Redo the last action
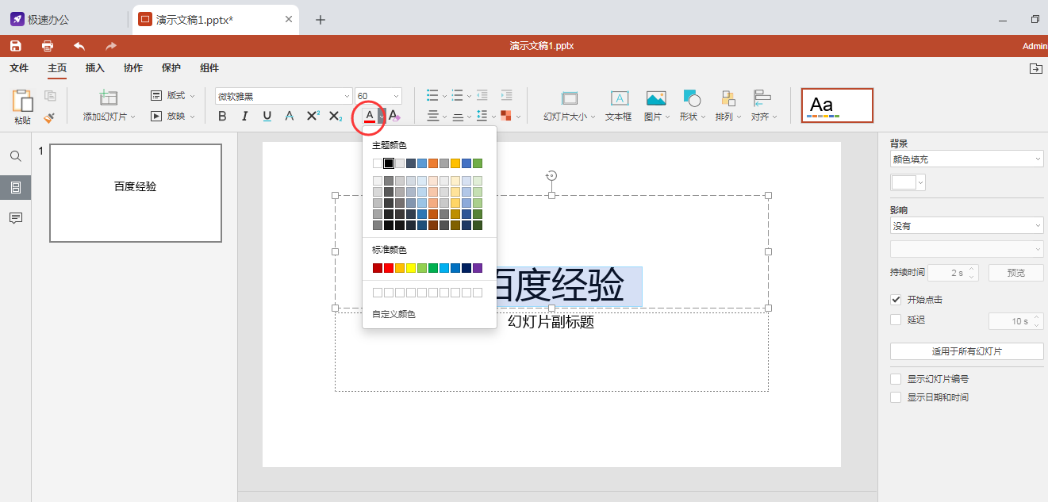 coord(111,46)
